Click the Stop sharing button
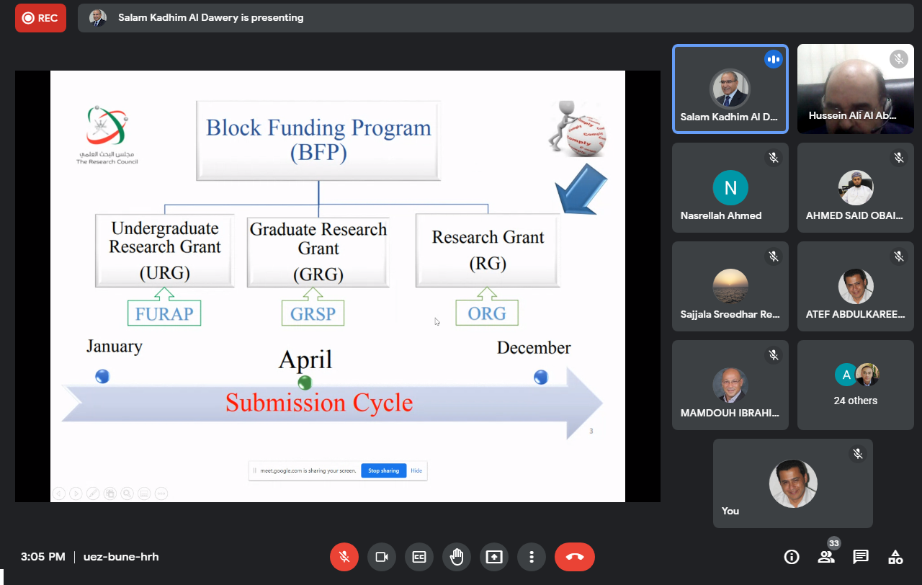The height and width of the screenshot is (585, 922). point(383,470)
